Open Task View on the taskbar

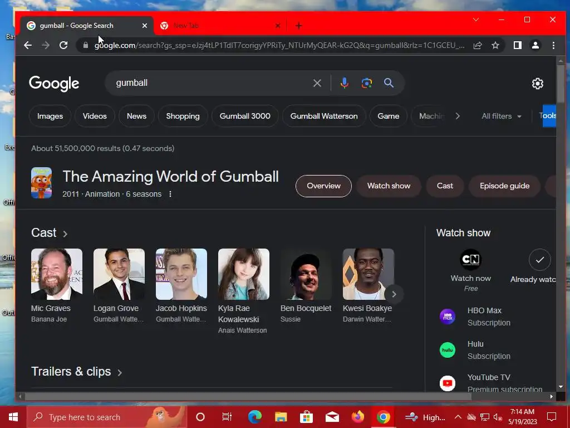[x=227, y=417]
